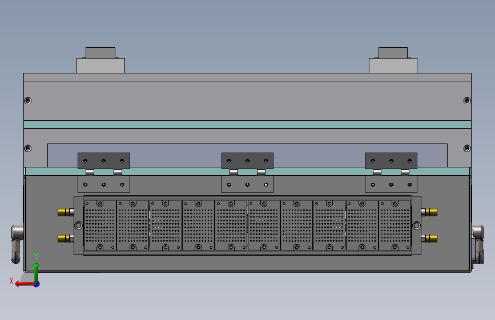This screenshot has width=495, height=320.
Task: Select the lower-left brass fitting
Action: pos(66,239)
